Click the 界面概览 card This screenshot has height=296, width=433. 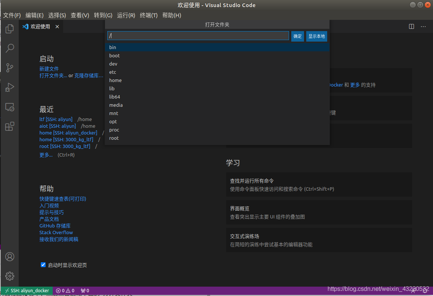(x=319, y=212)
